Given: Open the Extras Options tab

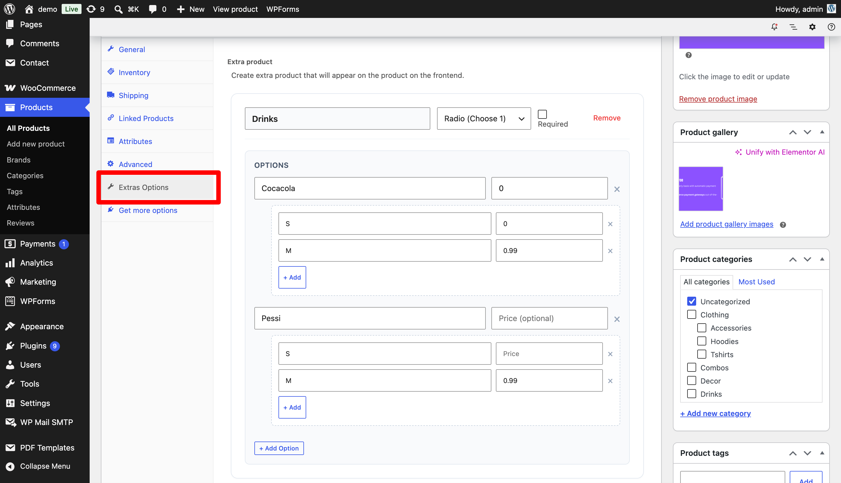Looking at the screenshot, I should click(157, 187).
